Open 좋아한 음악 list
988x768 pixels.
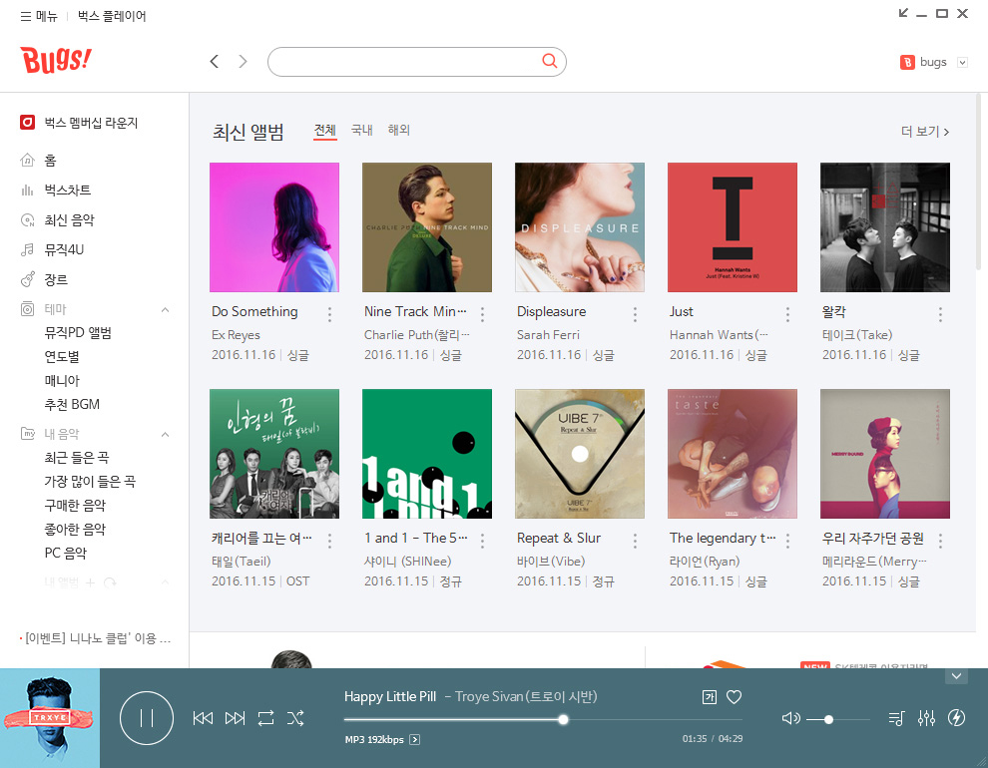75,530
